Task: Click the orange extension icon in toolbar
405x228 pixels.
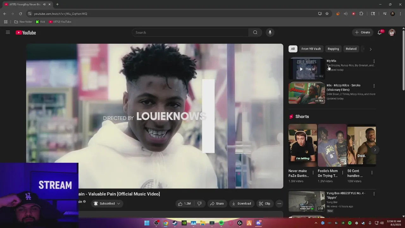Action: tap(338, 14)
